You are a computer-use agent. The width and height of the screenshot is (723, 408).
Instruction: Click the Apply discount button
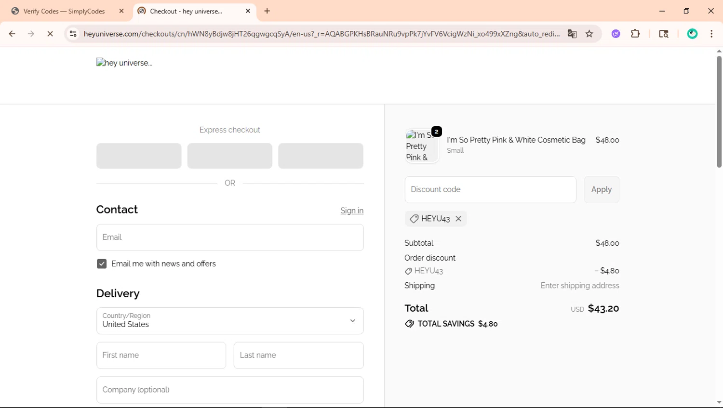pyautogui.click(x=602, y=190)
